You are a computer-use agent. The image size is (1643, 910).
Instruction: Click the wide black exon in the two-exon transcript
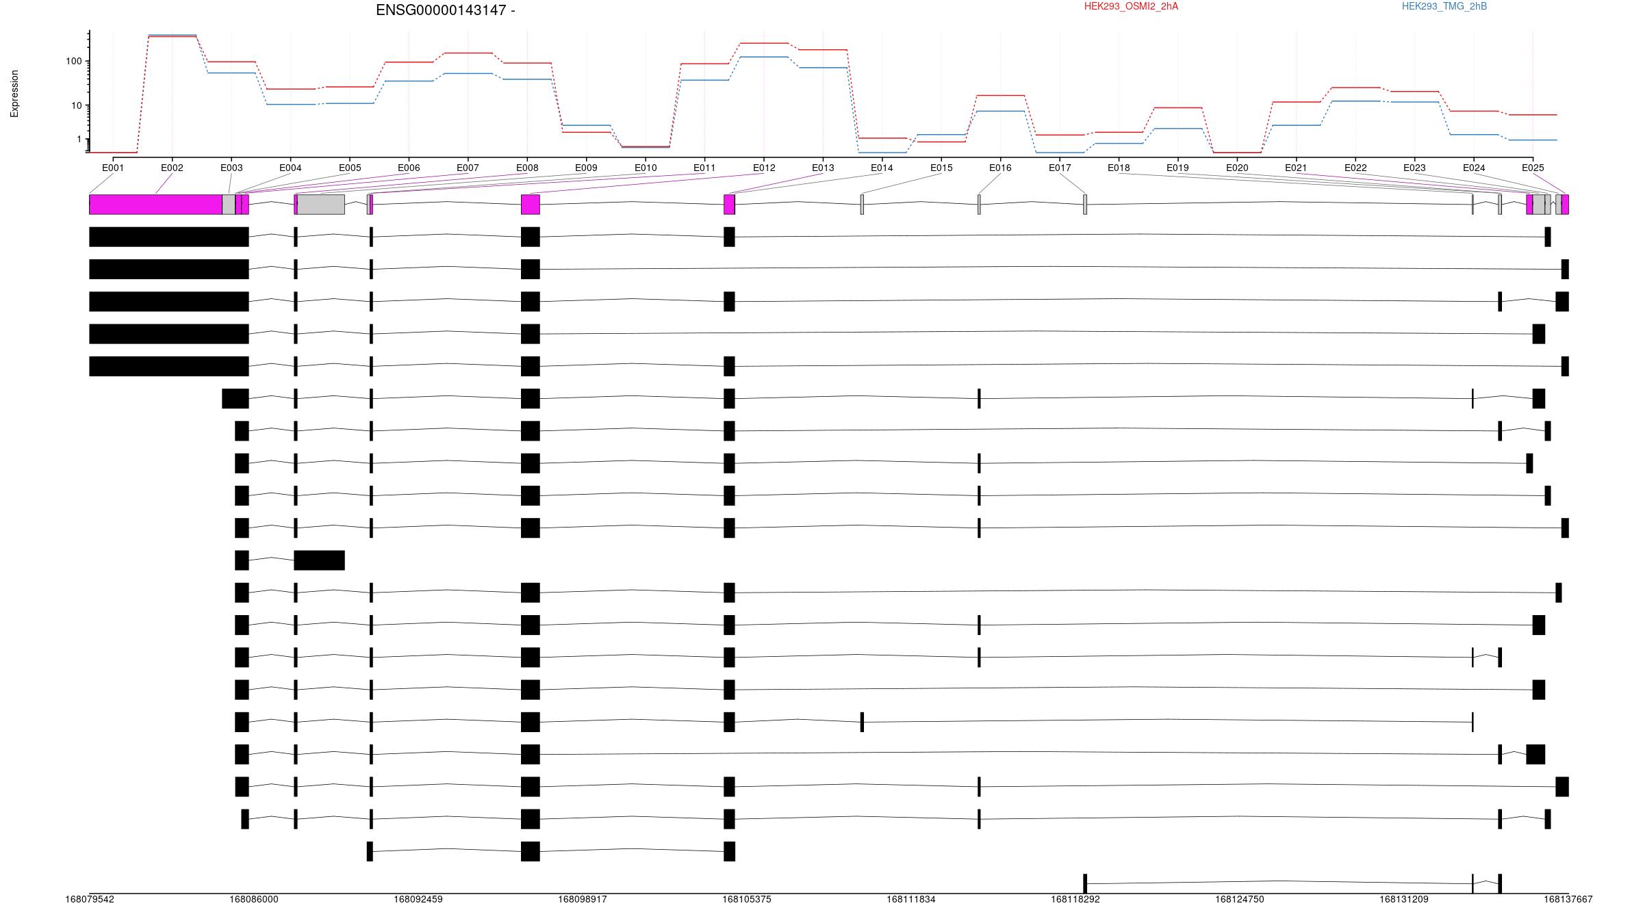(x=320, y=560)
